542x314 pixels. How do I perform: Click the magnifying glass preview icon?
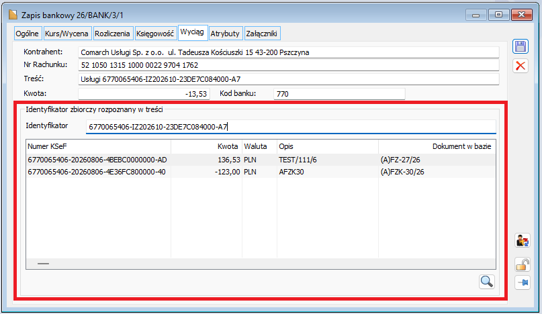pos(487,282)
